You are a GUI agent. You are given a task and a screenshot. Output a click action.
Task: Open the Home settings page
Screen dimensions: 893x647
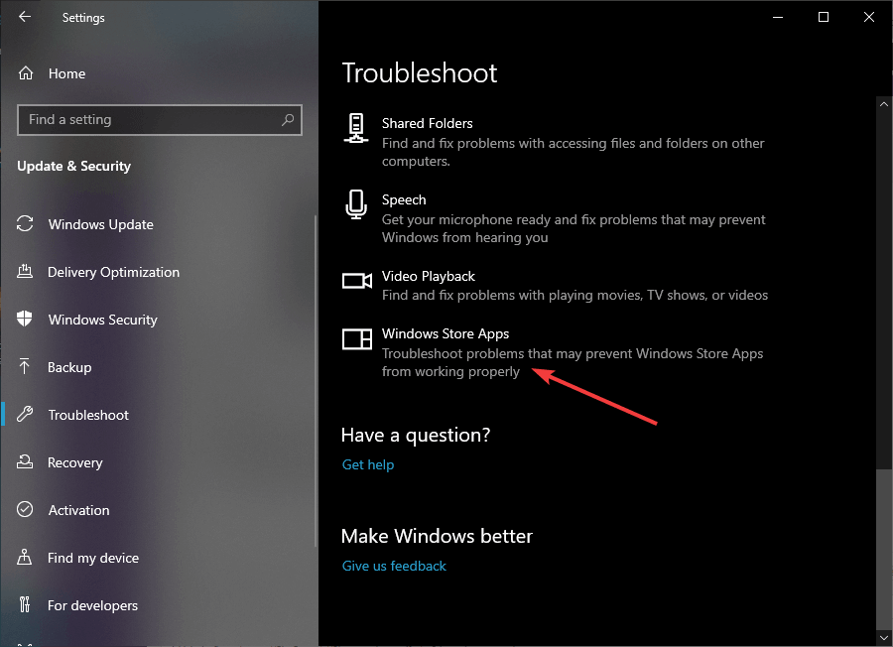[x=66, y=73]
